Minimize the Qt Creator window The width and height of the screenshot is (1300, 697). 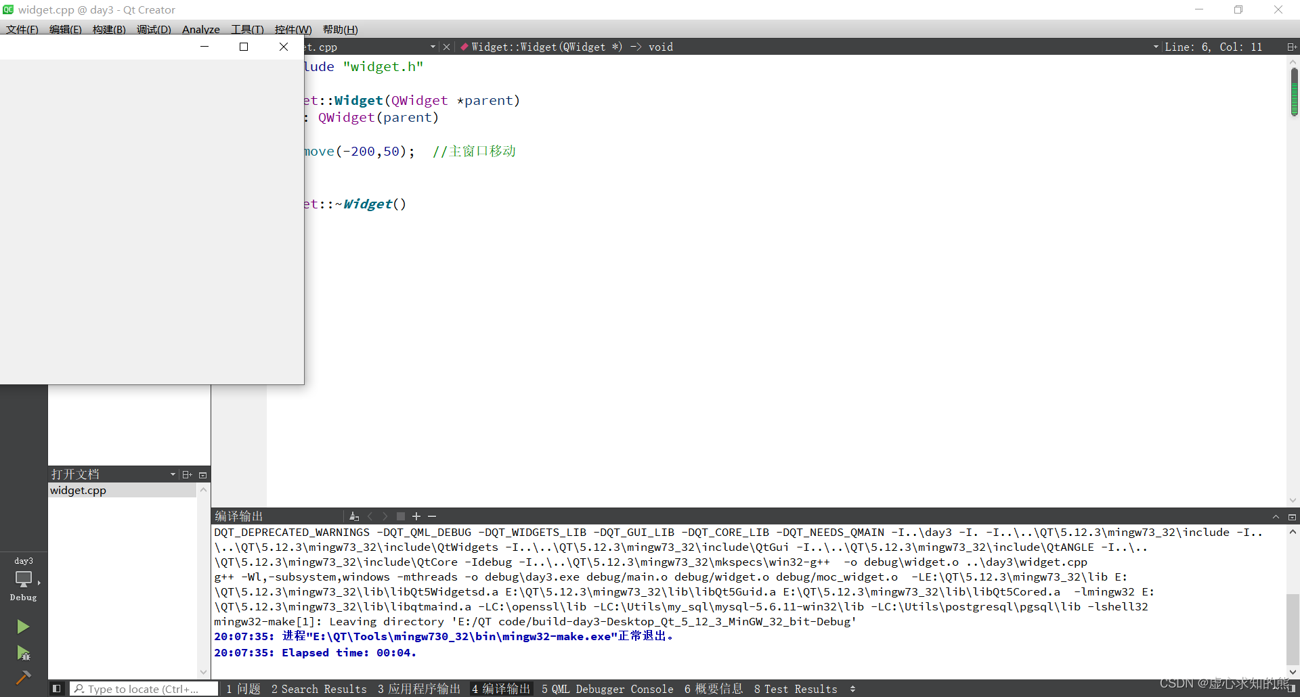pos(1199,9)
